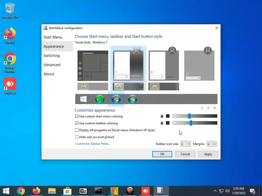Select Windows 7 start menu style thumbnail
The width and height of the screenshot is (262, 196).
(128, 64)
